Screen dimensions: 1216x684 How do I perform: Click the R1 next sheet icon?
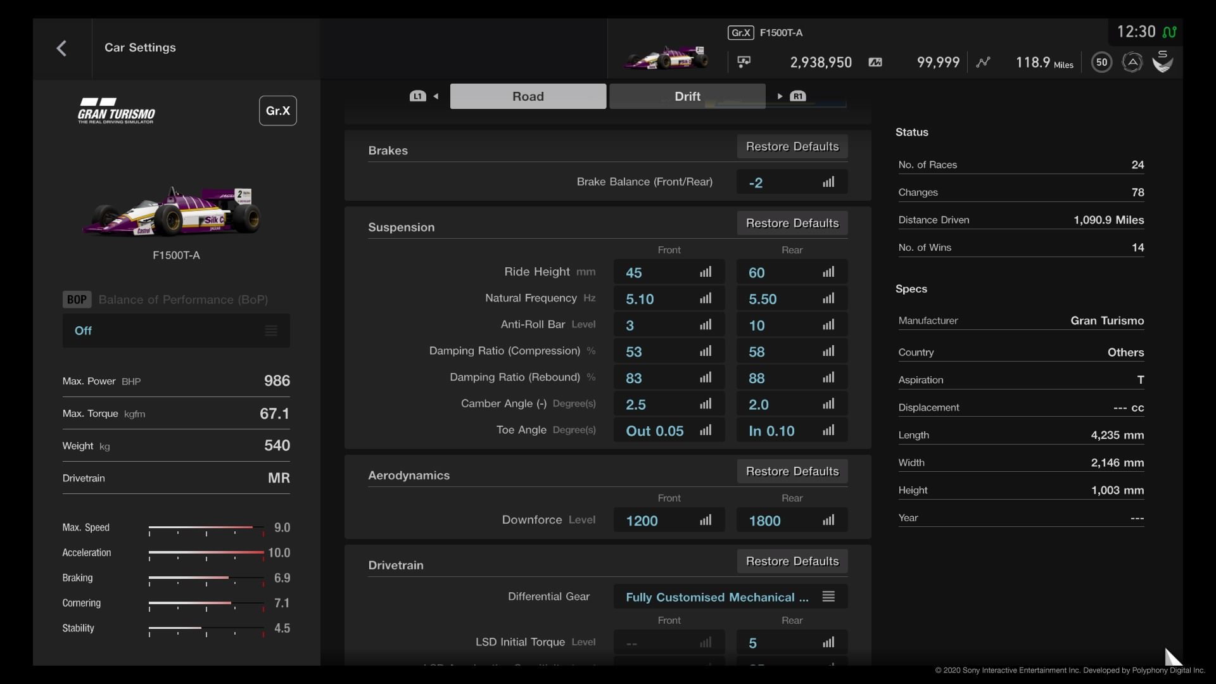click(798, 96)
